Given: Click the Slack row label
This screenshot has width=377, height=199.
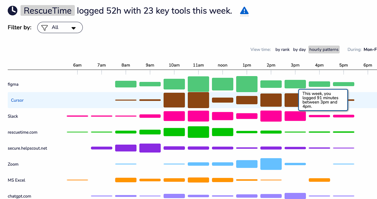Looking at the screenshot, I should pos(13,116).
